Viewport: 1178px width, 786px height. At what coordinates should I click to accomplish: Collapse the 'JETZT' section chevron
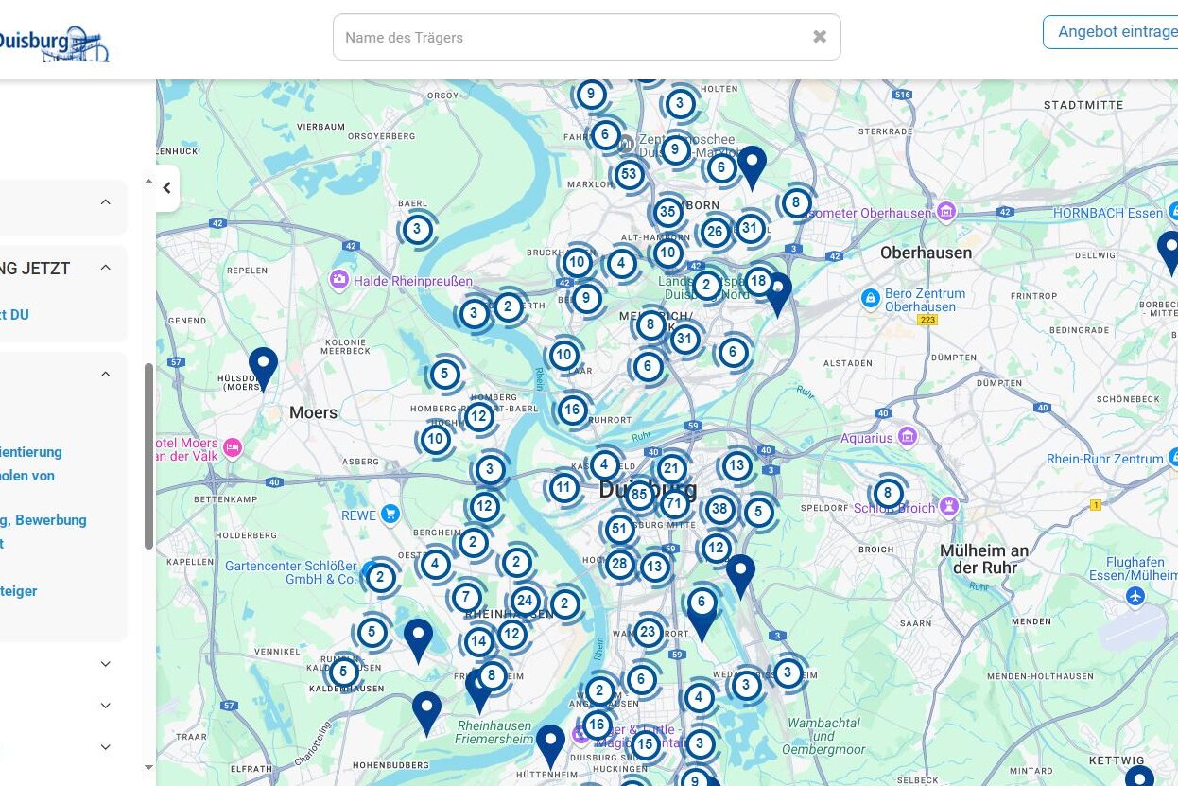(x=106, y=268)
